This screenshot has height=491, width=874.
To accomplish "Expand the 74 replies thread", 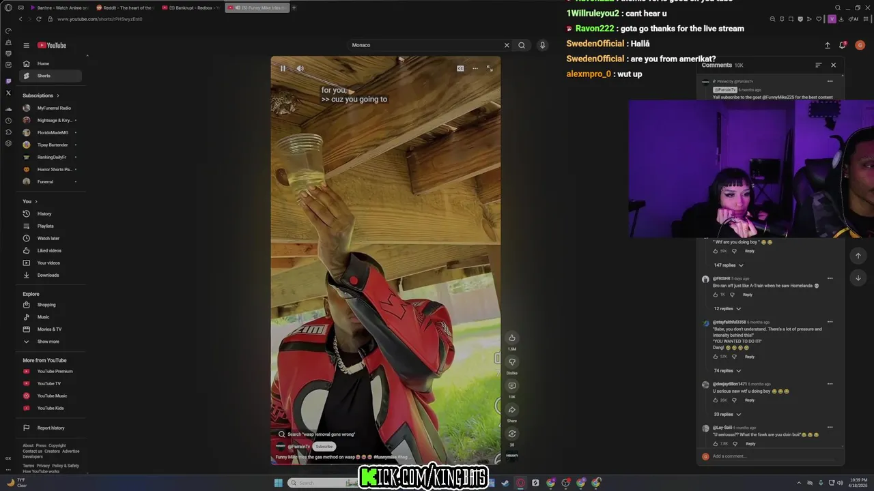I will pos(727,371).
